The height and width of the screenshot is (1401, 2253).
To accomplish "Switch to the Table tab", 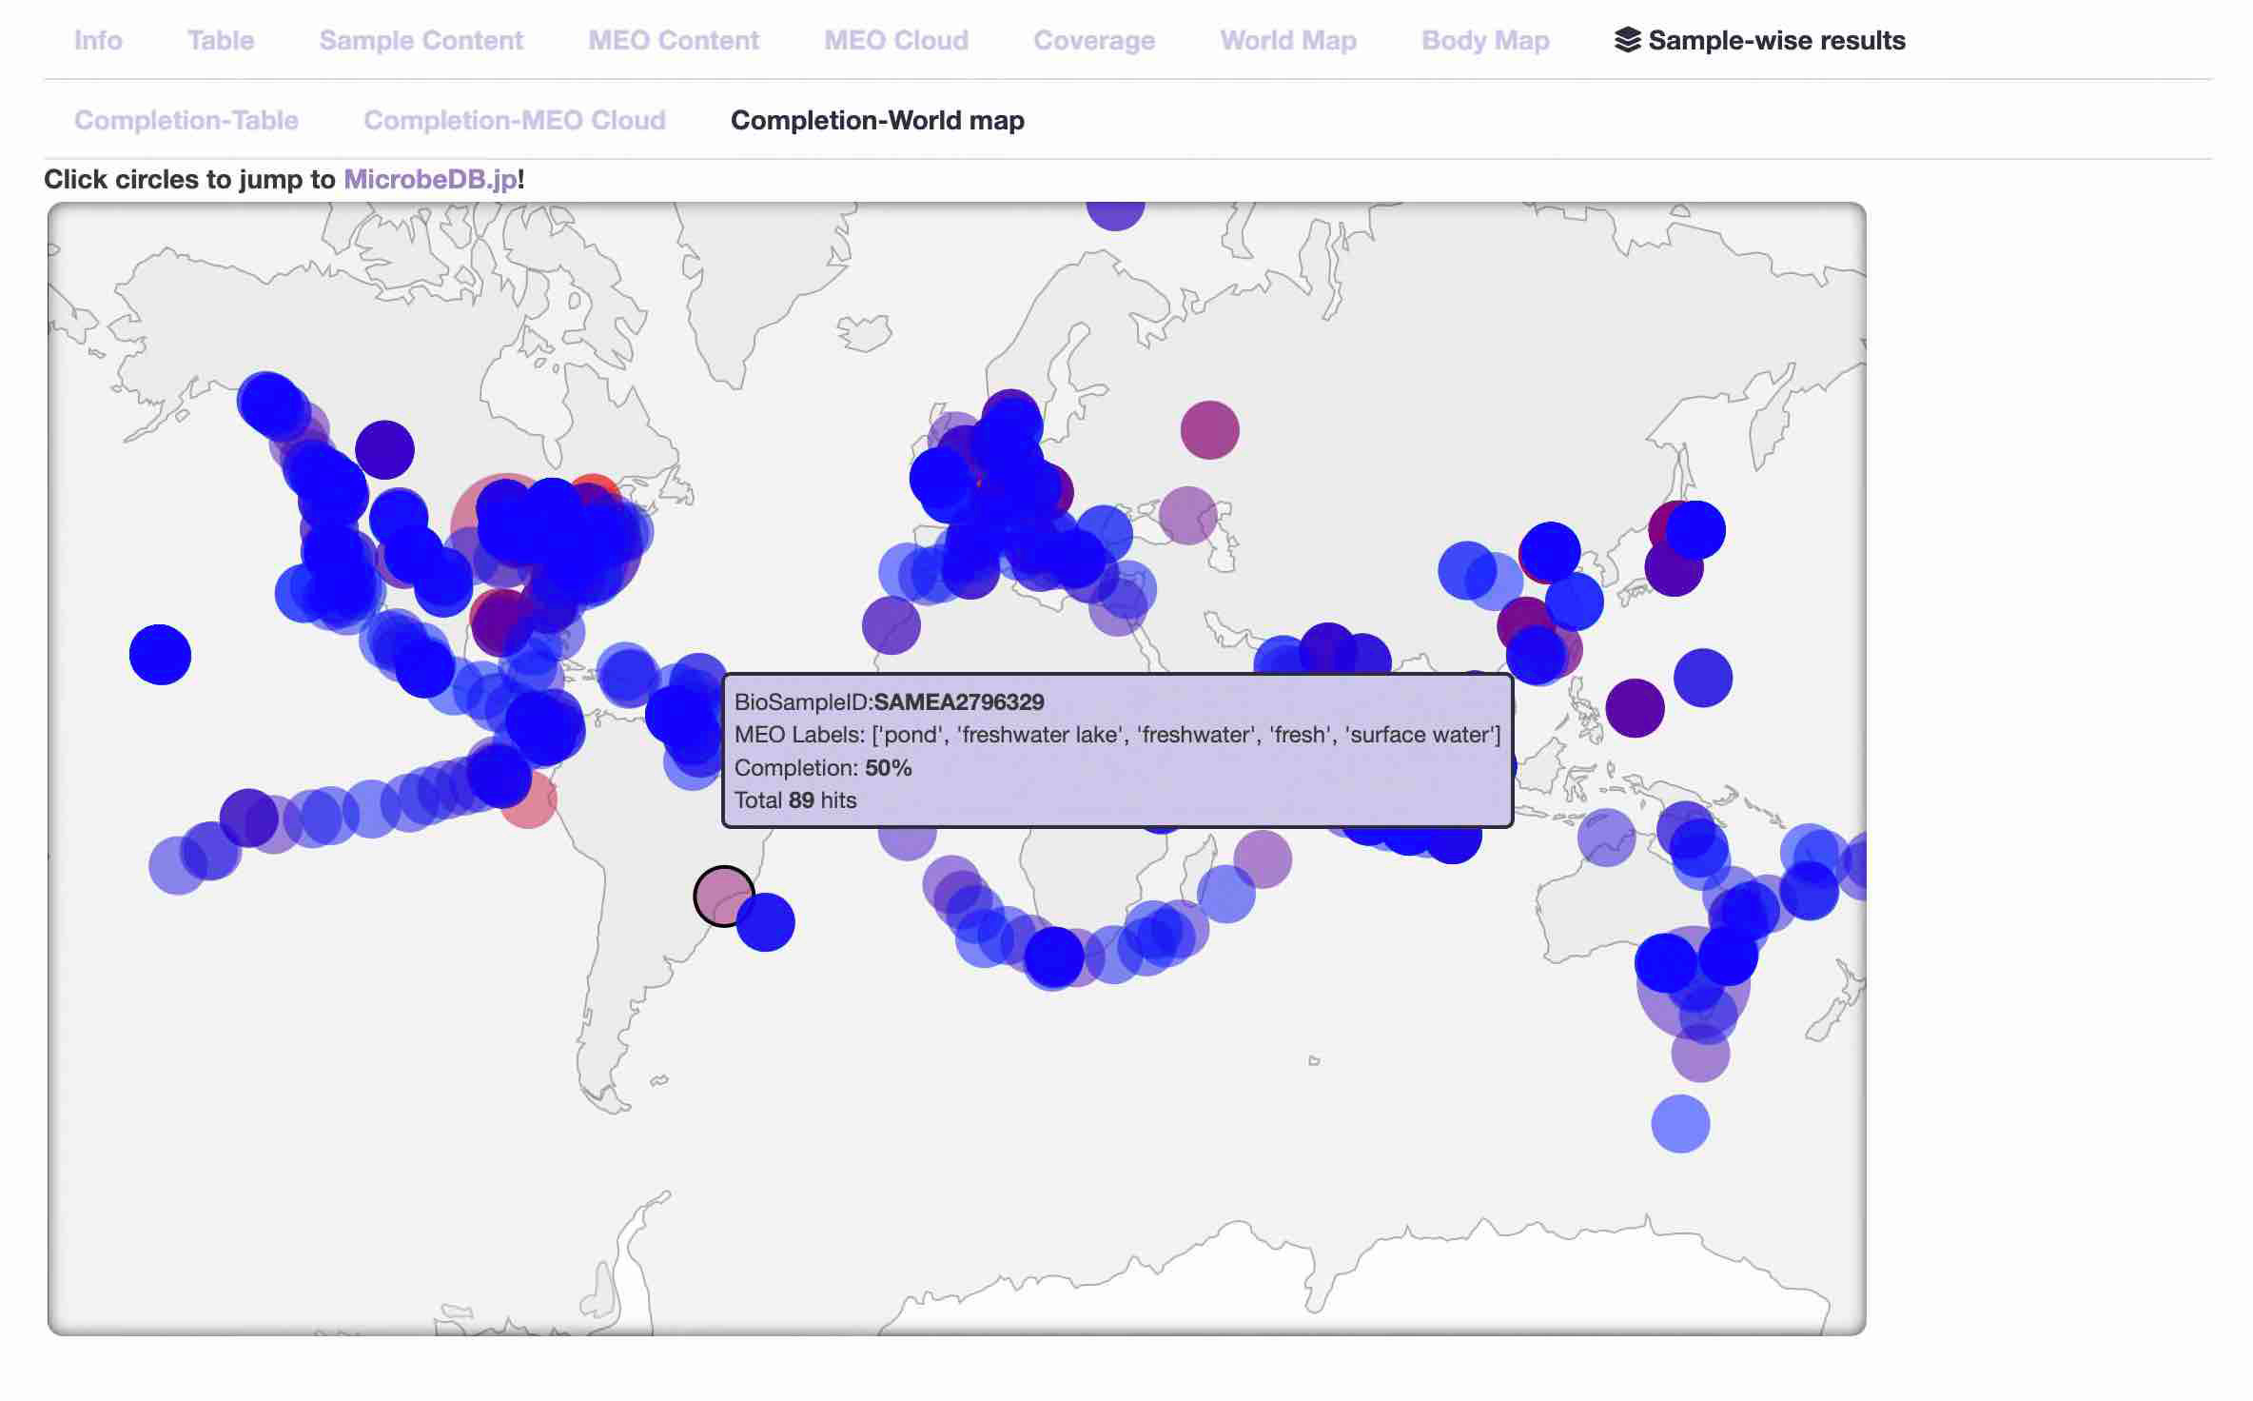I will click(221, 40).
